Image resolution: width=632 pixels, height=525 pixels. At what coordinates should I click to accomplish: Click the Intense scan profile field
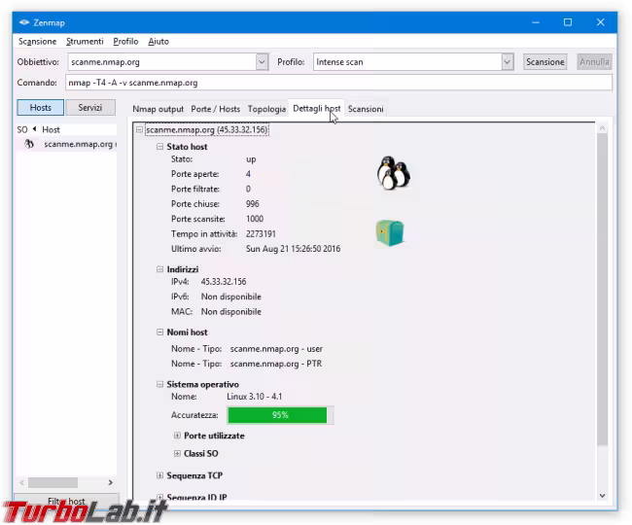click(x=407, y=62)
